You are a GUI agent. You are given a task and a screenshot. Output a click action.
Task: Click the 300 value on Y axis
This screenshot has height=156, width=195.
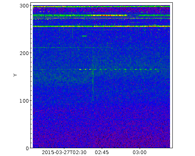(x=24, y=6)
